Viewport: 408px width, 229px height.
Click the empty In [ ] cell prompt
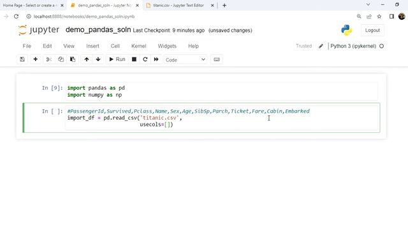[52, 111]
